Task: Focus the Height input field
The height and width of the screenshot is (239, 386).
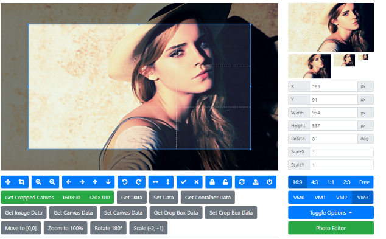Action: (333, 126)
